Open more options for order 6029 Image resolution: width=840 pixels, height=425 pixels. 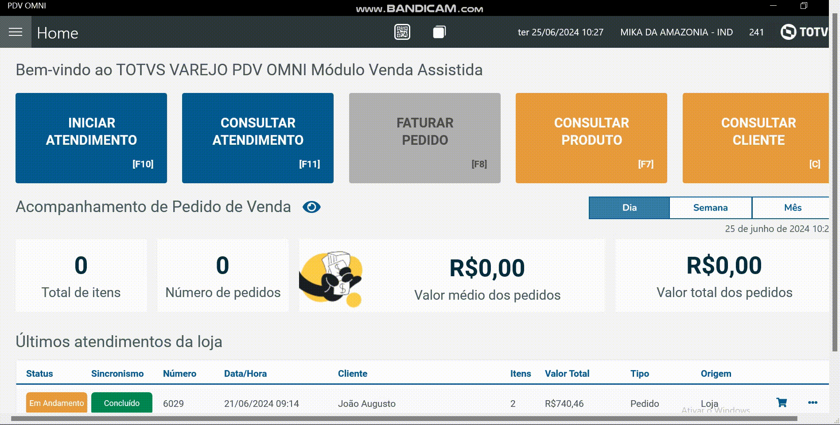pos(813,402)
